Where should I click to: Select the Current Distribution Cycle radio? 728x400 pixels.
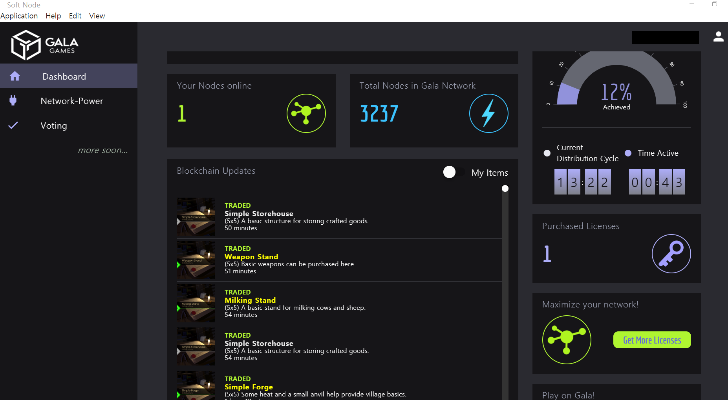tap(547, 153)
